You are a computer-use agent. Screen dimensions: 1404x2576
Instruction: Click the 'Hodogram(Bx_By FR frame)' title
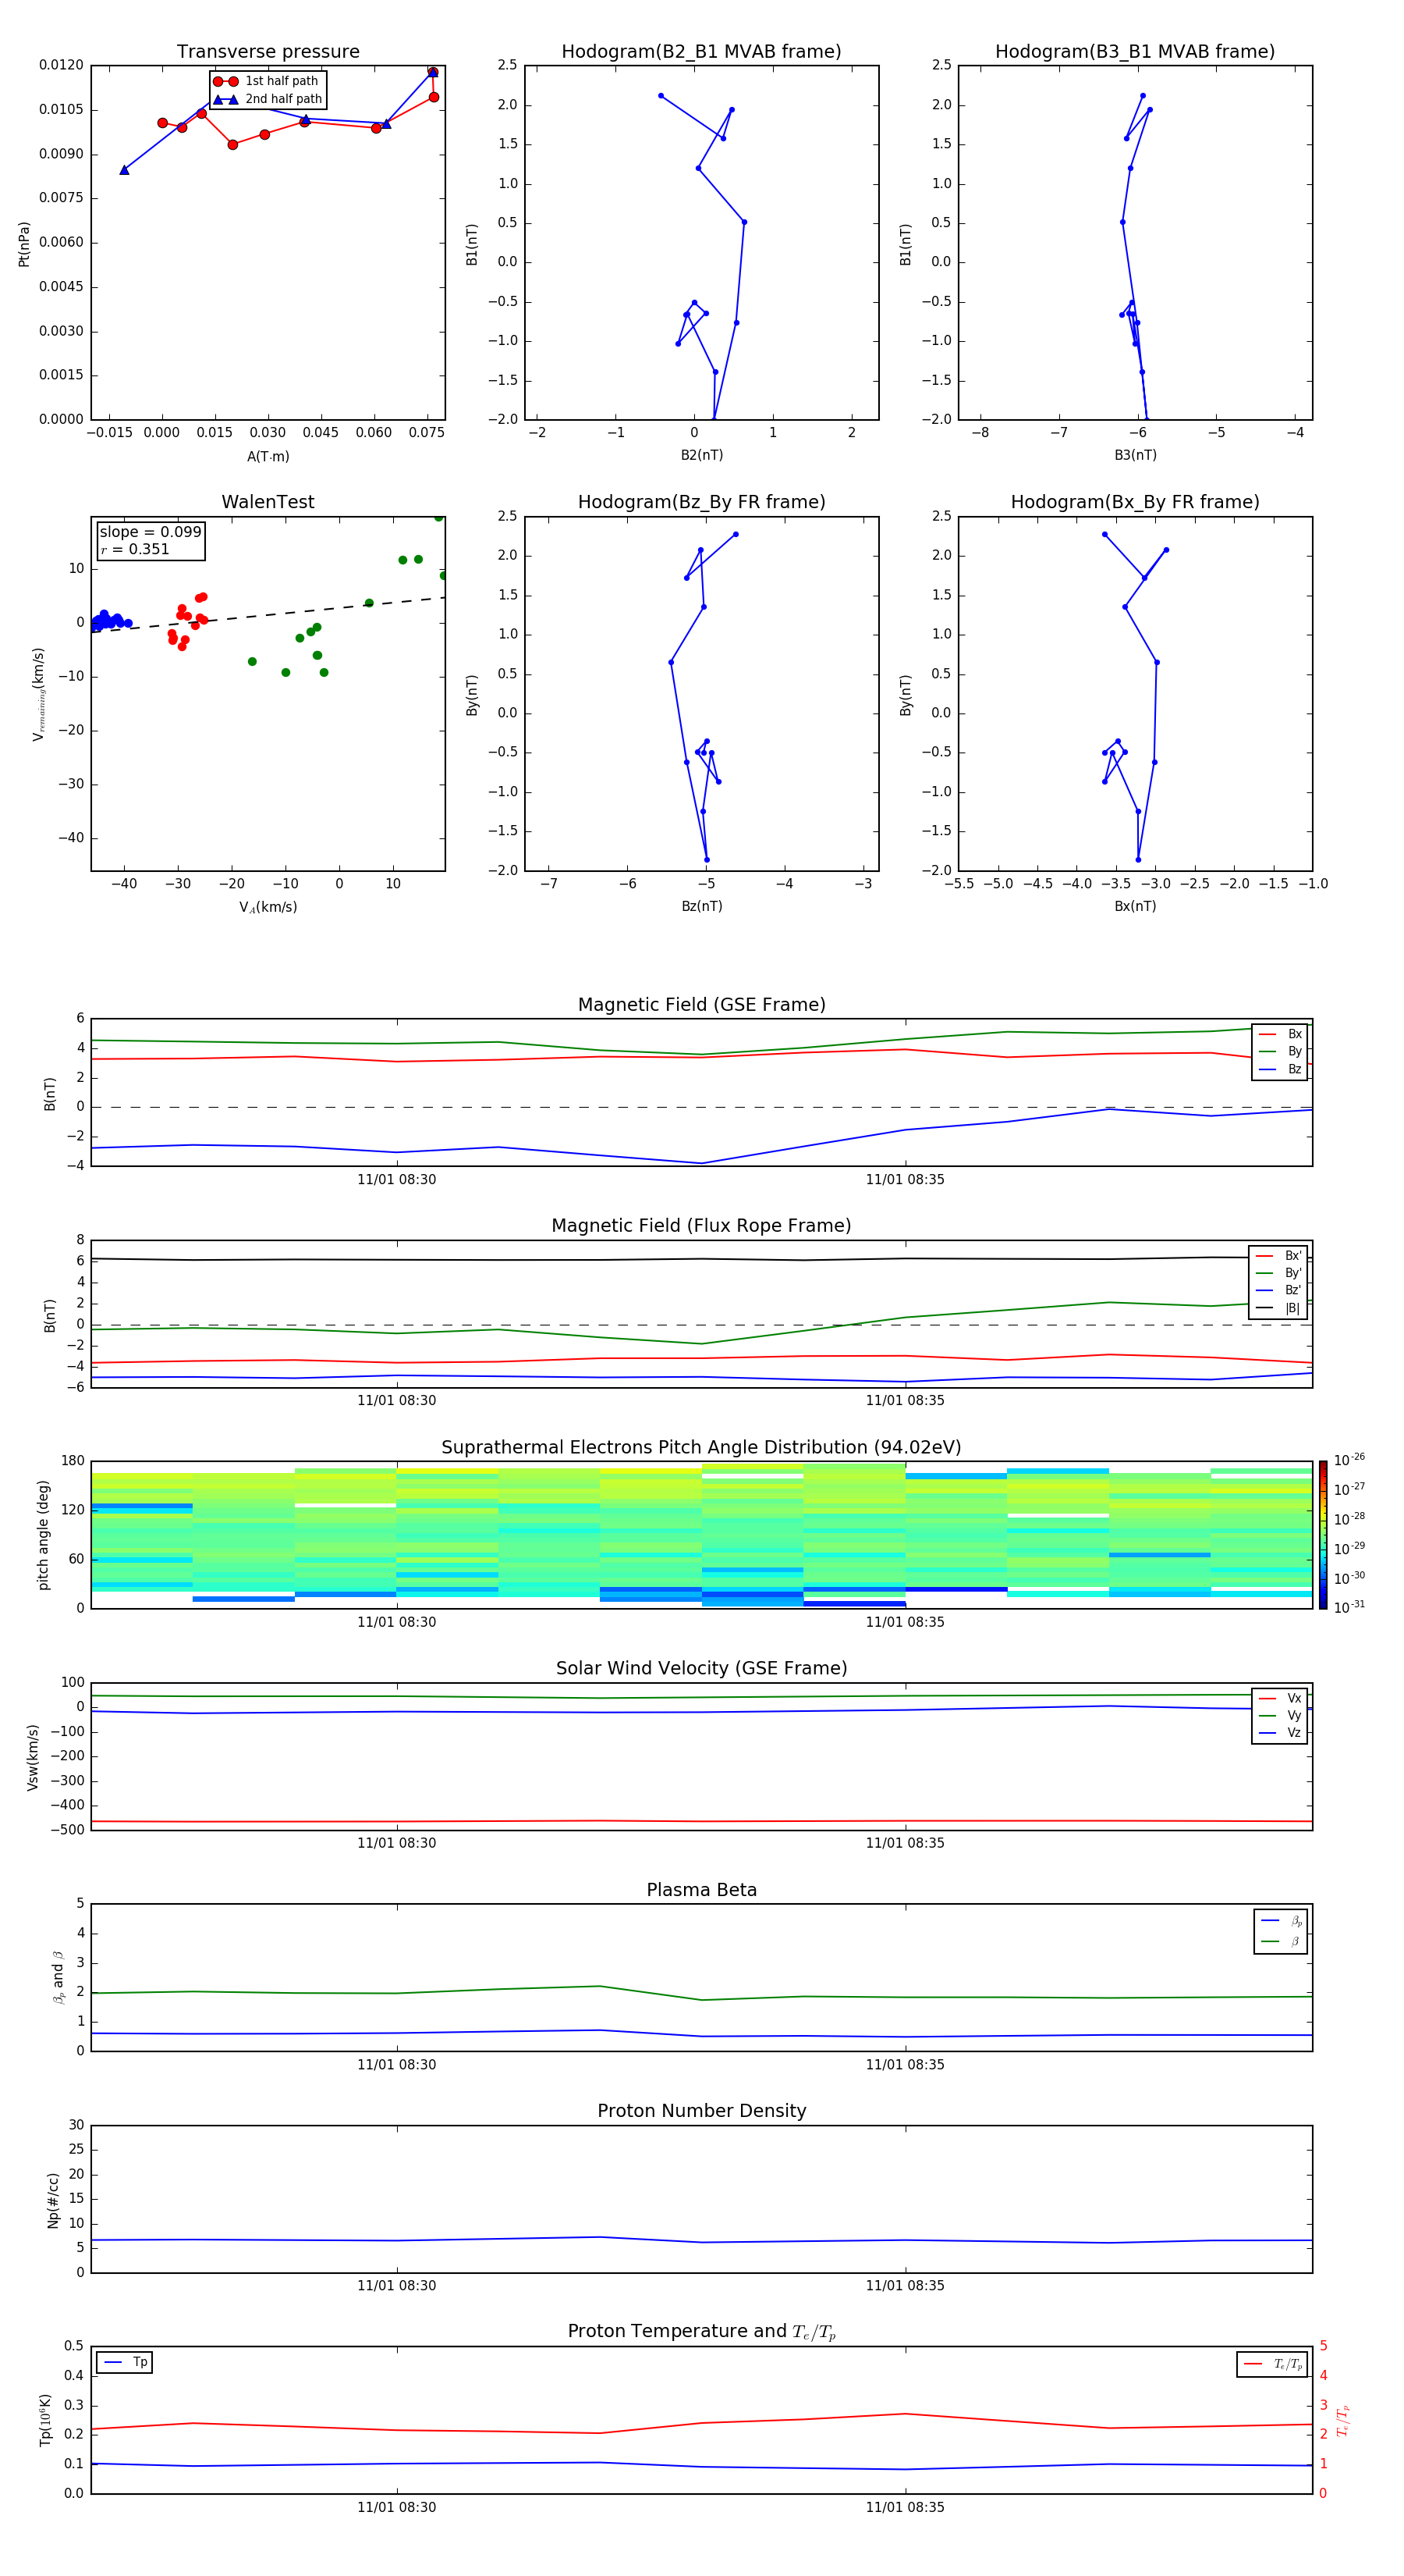[x=1135, y=502]
